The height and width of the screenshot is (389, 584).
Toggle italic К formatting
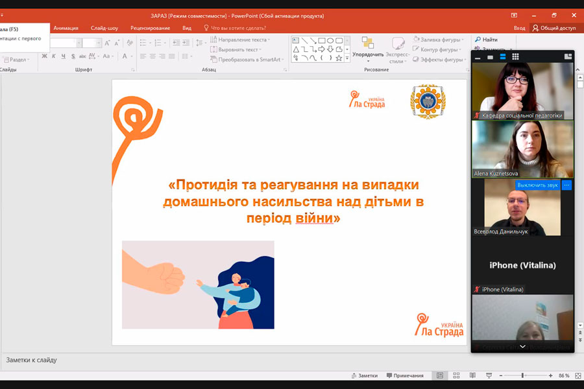(x=54, y=56)
